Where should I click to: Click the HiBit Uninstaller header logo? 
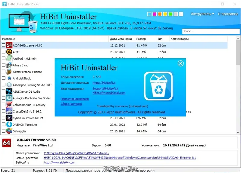point(23,22)
